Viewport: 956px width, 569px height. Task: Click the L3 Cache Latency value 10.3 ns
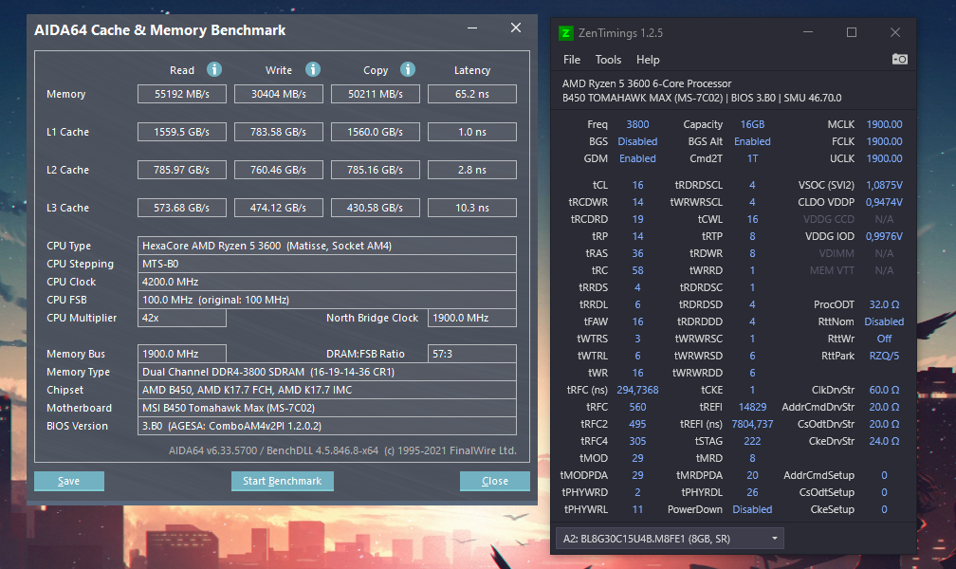[x=472, y=208]
